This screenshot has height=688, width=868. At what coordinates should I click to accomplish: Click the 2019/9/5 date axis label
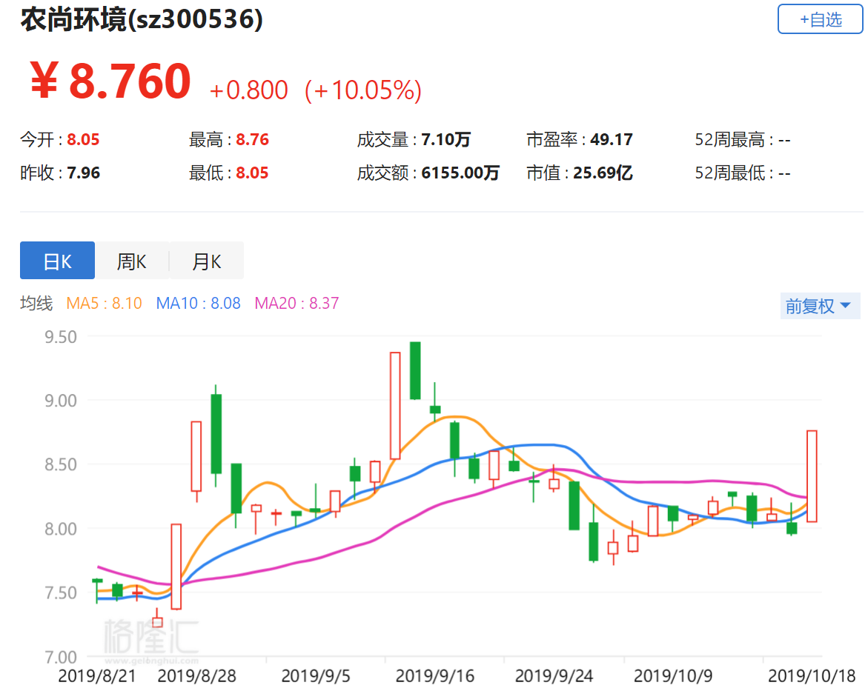point(316,676)
